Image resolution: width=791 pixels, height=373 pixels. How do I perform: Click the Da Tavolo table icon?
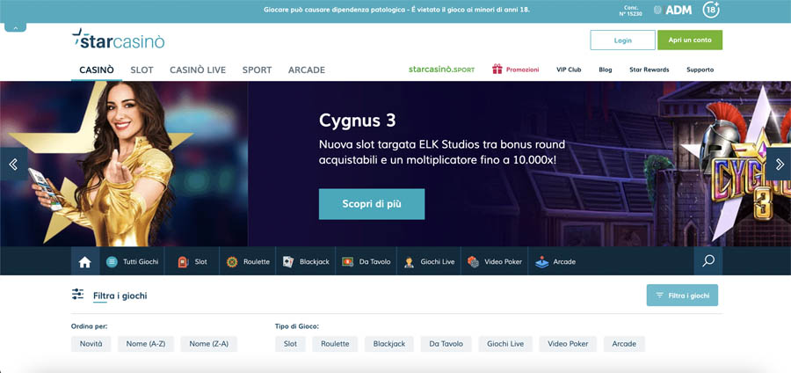point(347,262)
